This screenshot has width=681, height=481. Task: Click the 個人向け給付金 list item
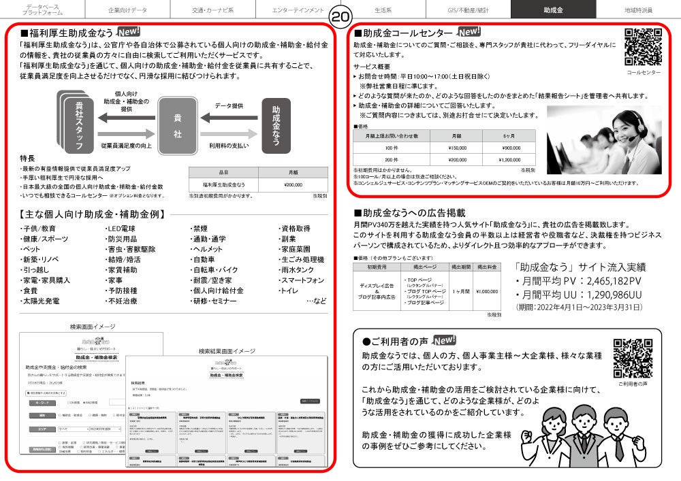217,291
